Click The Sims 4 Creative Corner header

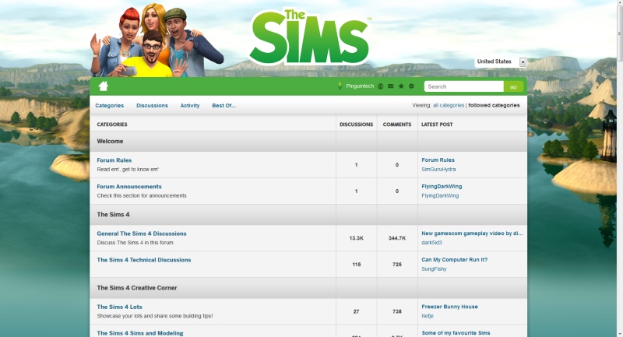tap(137, 288)
